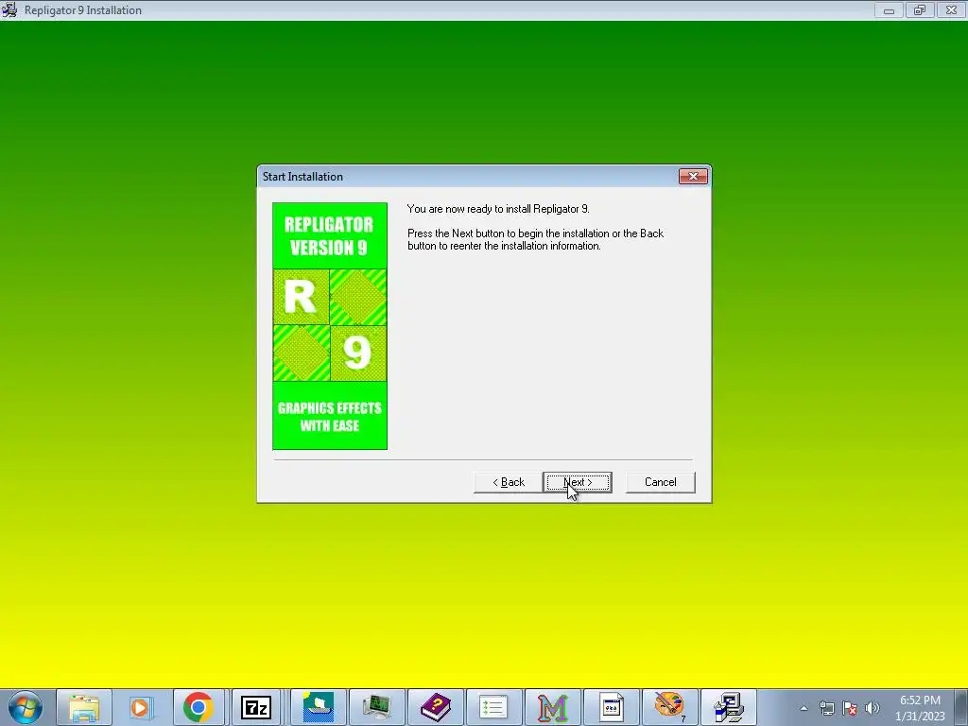Restore the Repligator 9 Installation window
The image size is (968, 726).
(x=920, y=9)
